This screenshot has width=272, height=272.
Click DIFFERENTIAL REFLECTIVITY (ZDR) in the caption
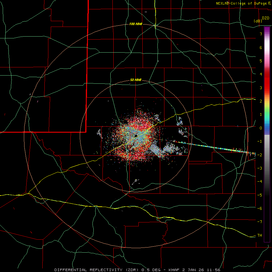point(97,270)
